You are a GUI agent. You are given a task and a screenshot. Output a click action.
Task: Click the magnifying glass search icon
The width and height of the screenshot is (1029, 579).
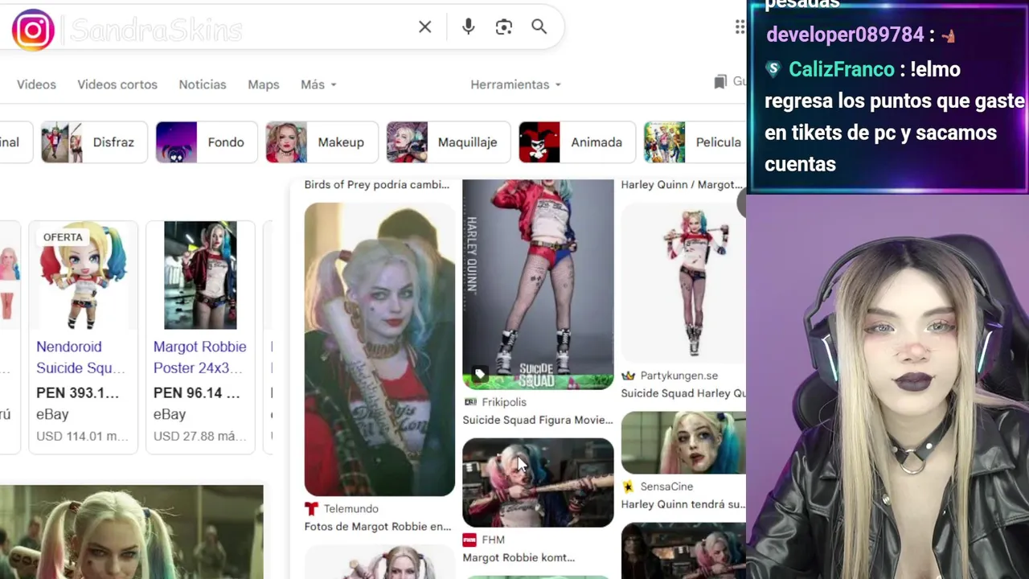(x=539, y=27)
